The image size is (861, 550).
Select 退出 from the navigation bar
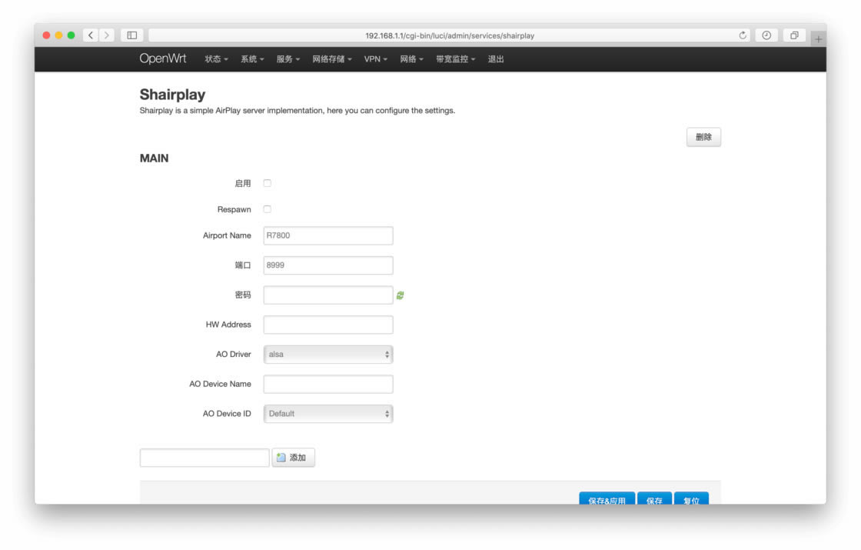point(496,58)
